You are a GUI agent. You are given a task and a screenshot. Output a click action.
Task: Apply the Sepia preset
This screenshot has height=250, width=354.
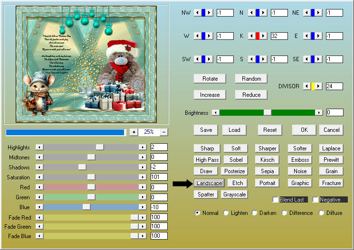click(267, 171)
